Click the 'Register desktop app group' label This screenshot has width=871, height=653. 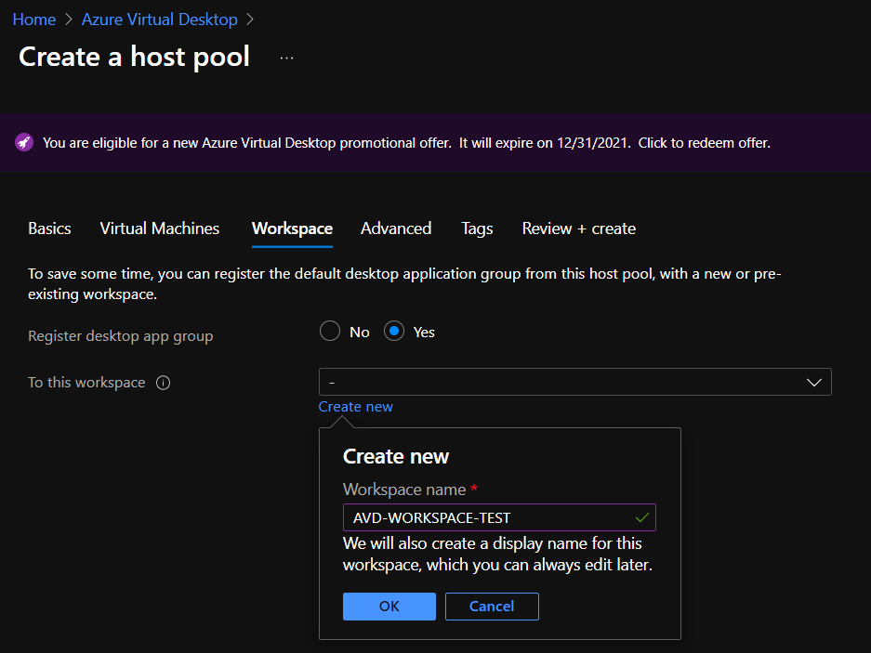point(121,336)
